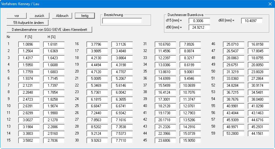Image resolution: width=275 pixels, height=149 pixels.
Task: Cancel with the 'Abbruch' button
Action: click(62, 16)
